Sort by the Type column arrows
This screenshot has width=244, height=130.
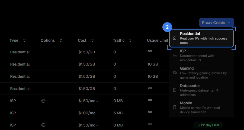pos(24,40)
